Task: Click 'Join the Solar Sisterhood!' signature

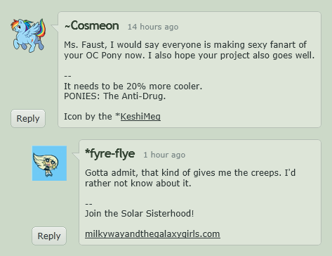Action: tap(140, 214)
